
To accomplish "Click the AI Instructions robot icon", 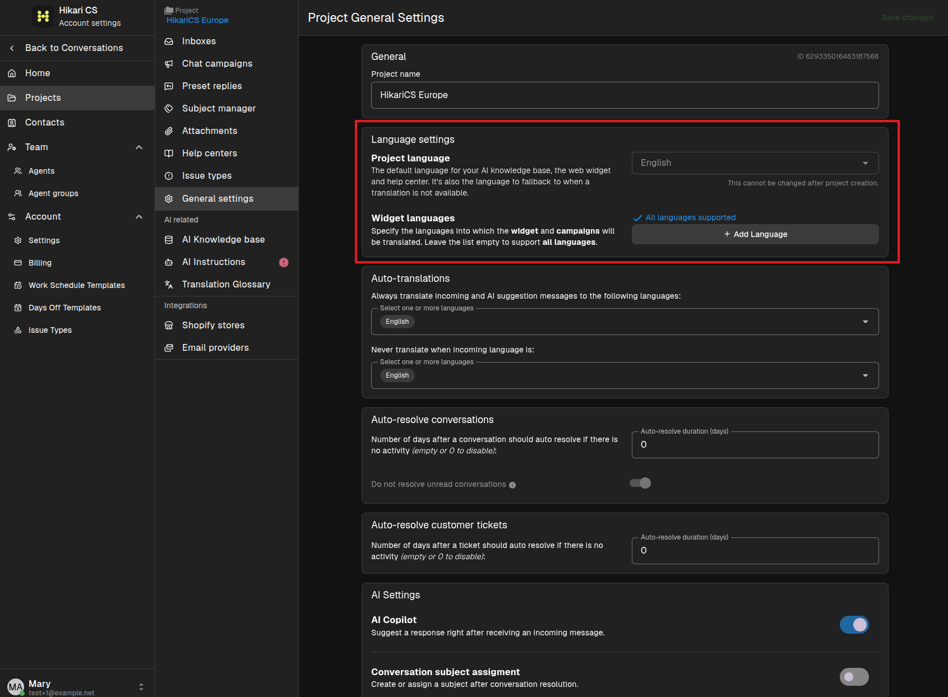I will click(x=169, y=262).
